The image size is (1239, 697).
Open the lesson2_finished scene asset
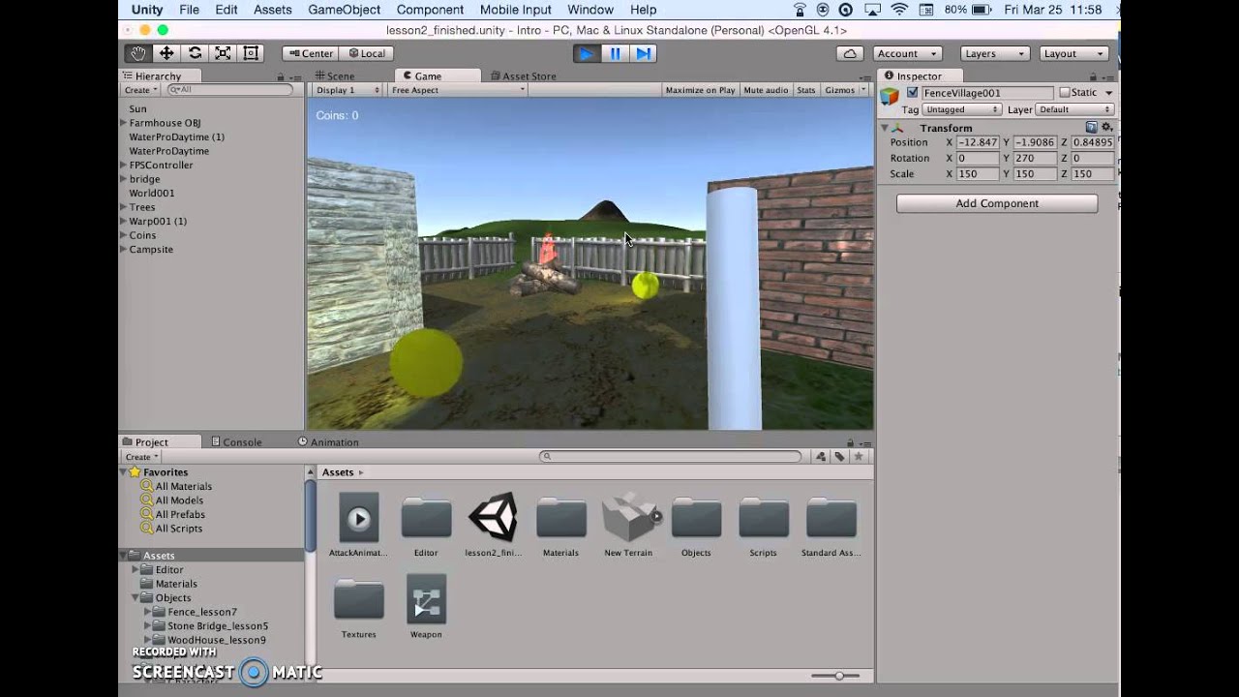[x=494, y=526]
